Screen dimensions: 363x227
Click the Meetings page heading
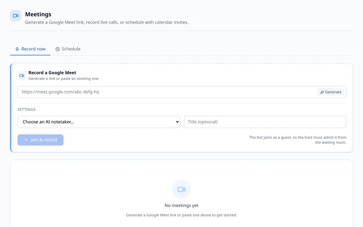(38, 14)
